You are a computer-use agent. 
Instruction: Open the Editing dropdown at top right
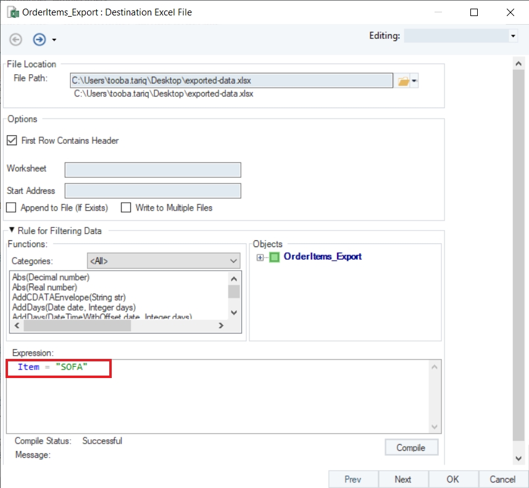(513, 36)
